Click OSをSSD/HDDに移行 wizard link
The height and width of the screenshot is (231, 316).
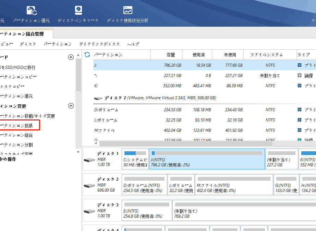(18, 67)
